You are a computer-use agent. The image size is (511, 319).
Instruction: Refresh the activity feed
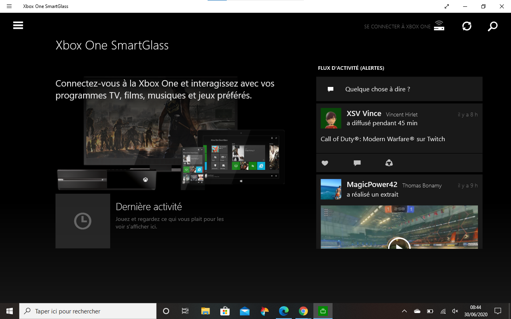tap(467, 26)
